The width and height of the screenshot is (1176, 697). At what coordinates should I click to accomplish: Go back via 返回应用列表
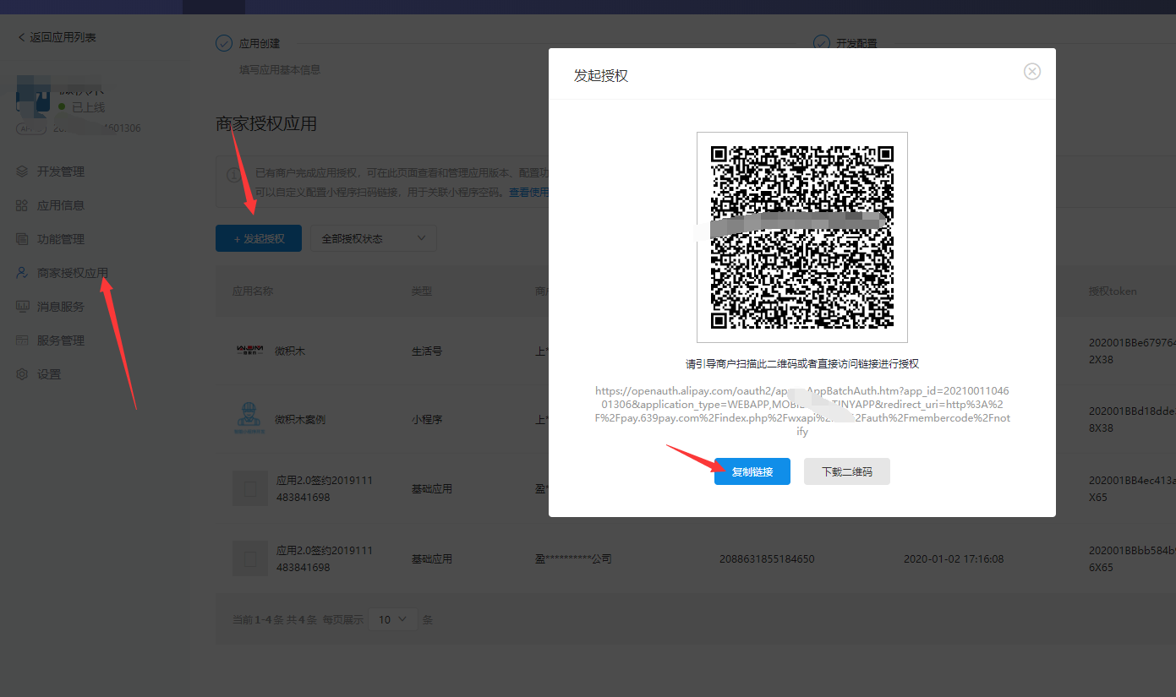tap(57, 37)
